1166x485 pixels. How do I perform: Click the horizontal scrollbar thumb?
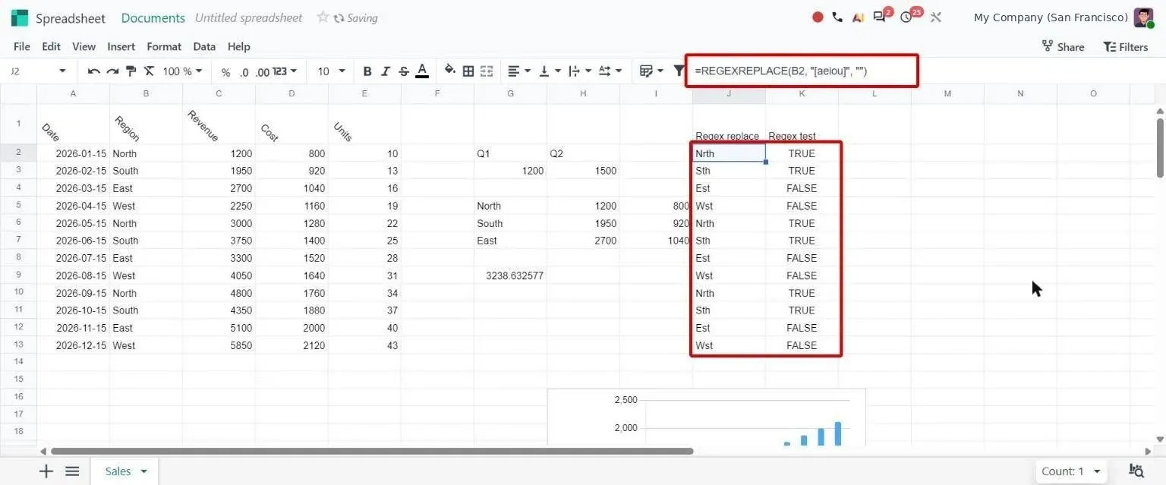[x=371, y=451]
